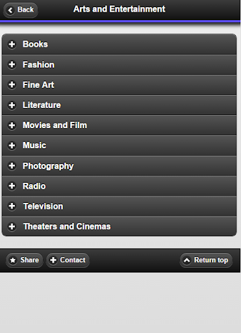
Task: Open the Share option
Action: (x=25, y=260)
